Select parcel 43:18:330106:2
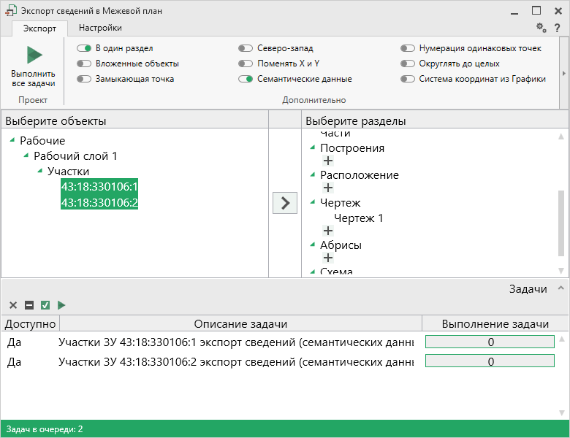570x438 pixels. pyautogui.click(x=99, y=202)
